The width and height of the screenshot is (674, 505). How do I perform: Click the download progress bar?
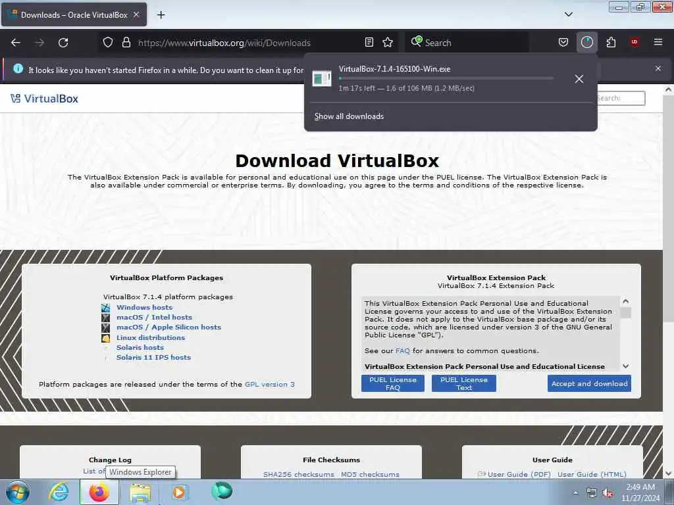pyautogui.click(x=446, y=79)
